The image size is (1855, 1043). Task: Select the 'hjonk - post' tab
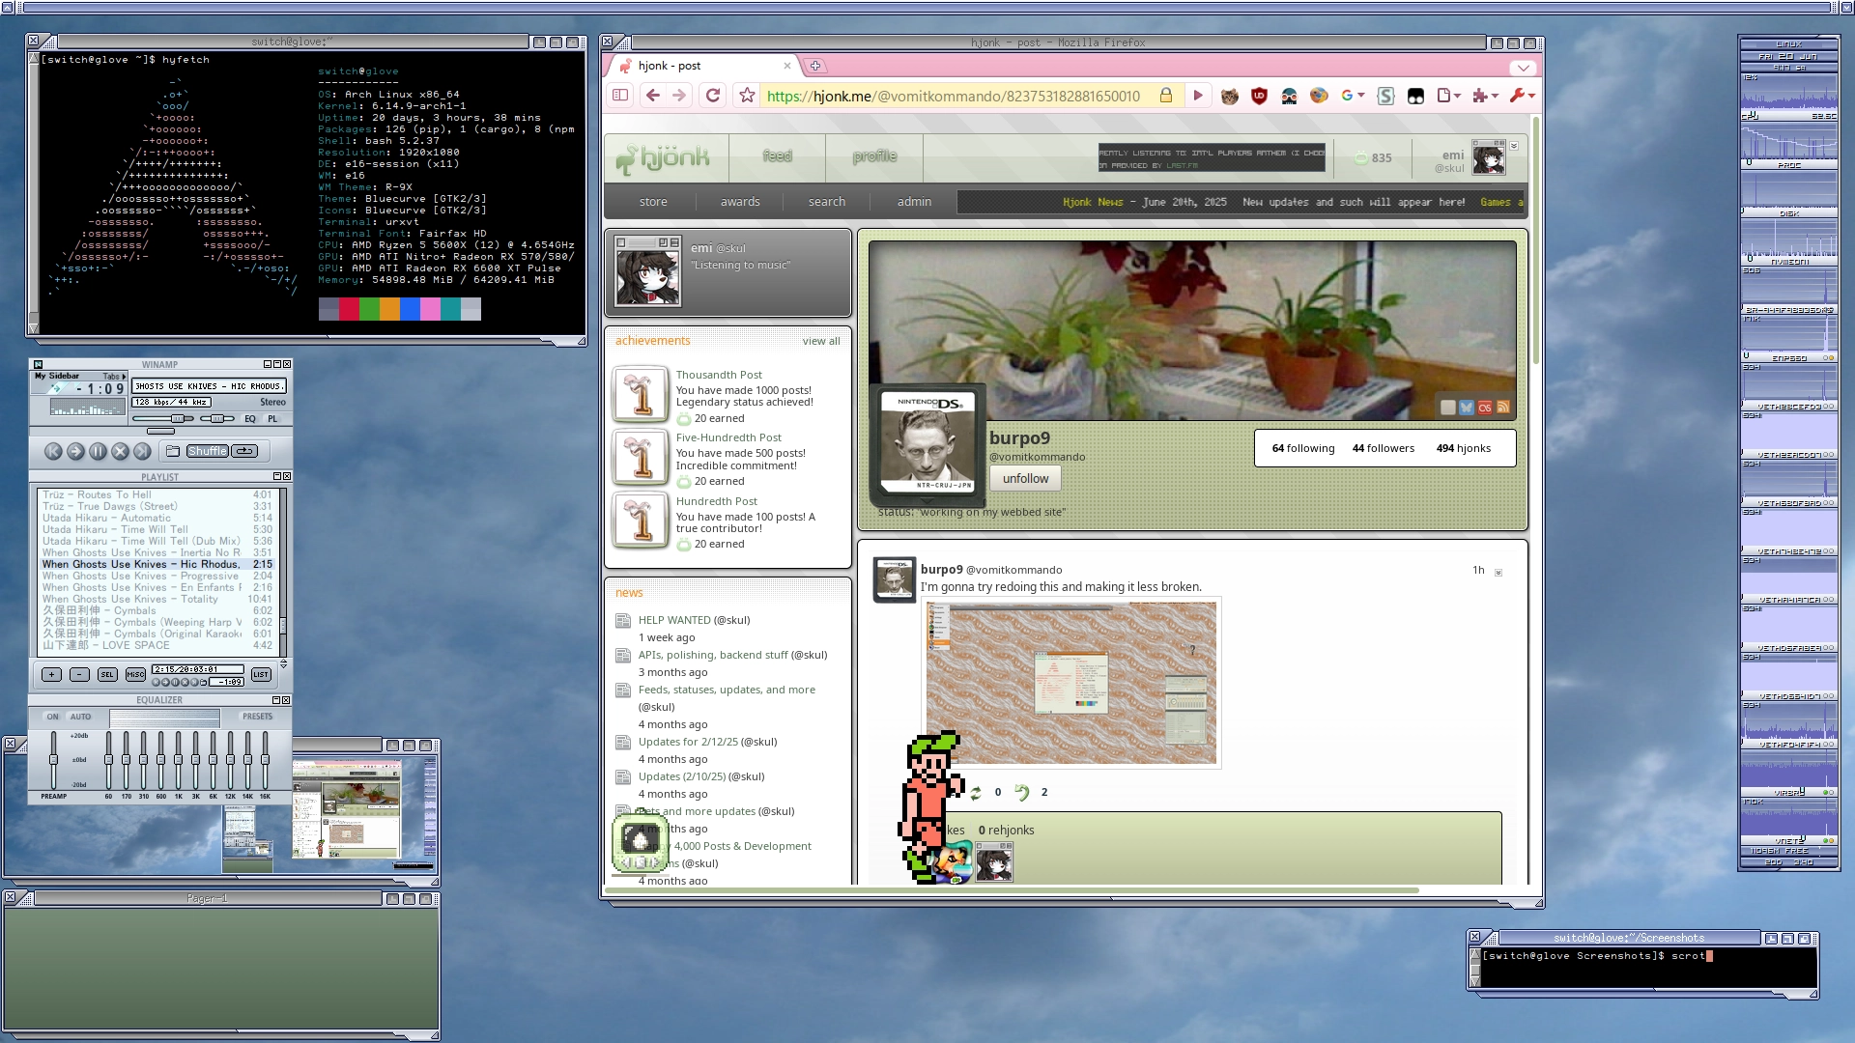(x=703, y=66)
